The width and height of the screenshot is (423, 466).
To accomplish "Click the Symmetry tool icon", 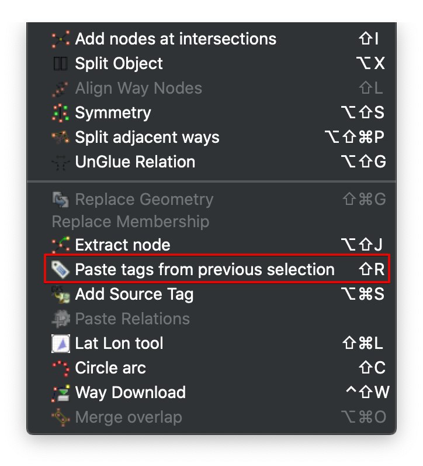I will tap(61, 113).
